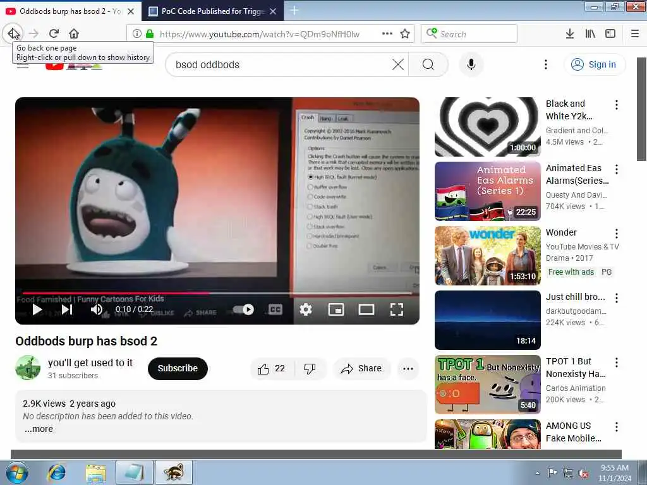This screenshot has width=647, height=485.
Task: Clear the YouTube search text
Action: (x=398, y=64)
